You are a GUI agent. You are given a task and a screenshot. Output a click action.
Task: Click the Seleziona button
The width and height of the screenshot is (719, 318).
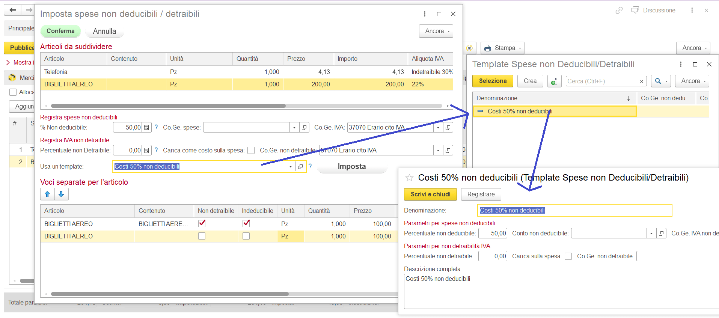click(x=493, y=81)
